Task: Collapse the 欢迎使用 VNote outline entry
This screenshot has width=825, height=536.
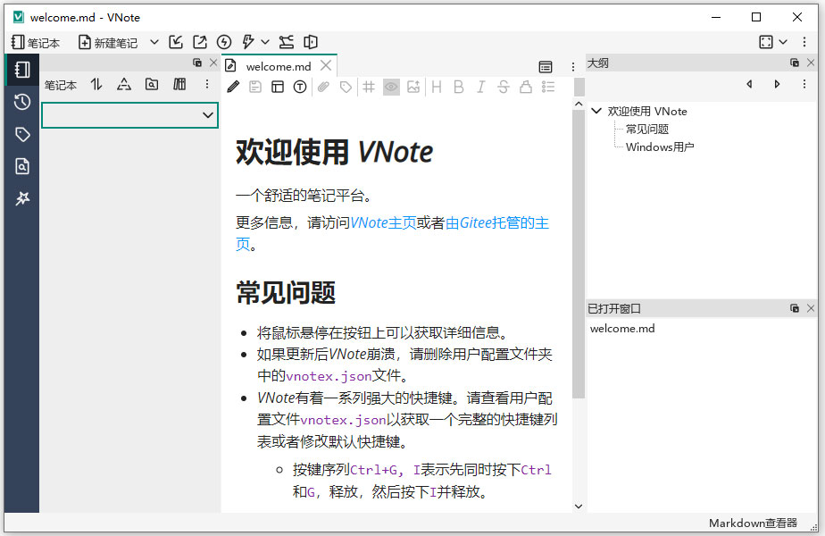Action: (596, 111)
